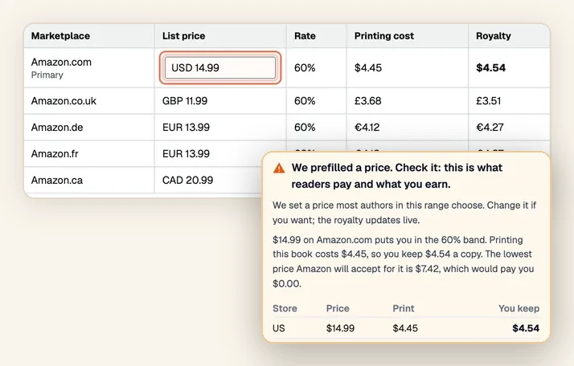This screenshot has width=574, height=366.
Task: Click the £3.51 royalty value
Action: tap(488, 101)
